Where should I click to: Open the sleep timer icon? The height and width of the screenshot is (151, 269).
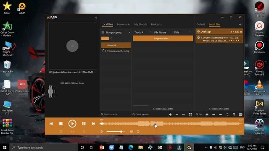click(138, 131)
